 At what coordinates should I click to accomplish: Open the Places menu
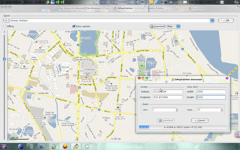[28, 2]
